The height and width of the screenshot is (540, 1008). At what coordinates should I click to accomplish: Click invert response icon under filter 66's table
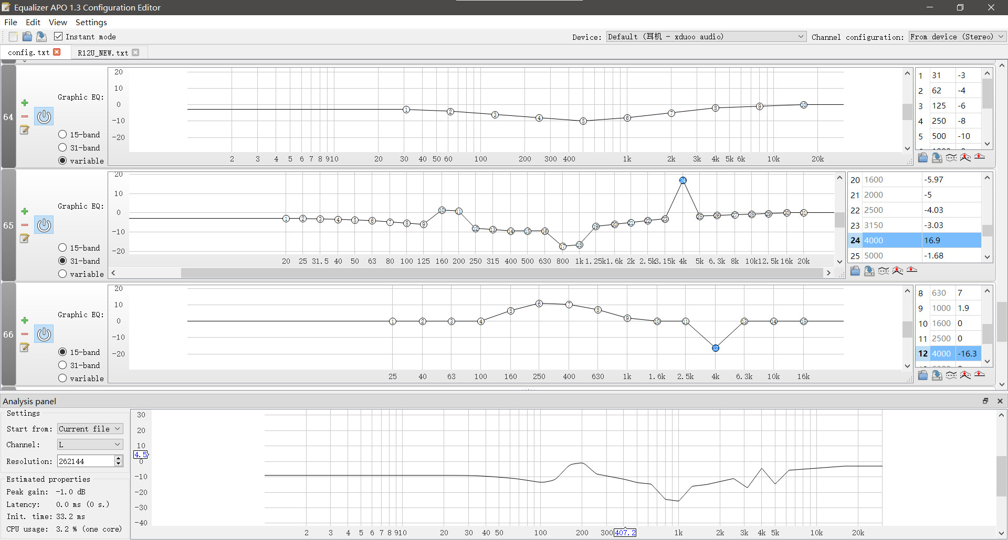(951, 375)
